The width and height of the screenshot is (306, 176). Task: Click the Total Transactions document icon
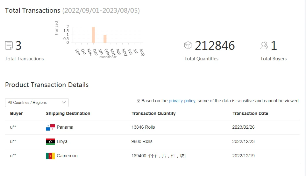tap(9, 45)
